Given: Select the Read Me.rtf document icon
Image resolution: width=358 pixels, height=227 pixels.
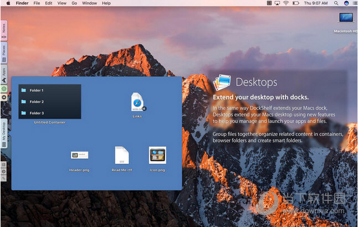Looking at the screenshot, I should (122, 156).
